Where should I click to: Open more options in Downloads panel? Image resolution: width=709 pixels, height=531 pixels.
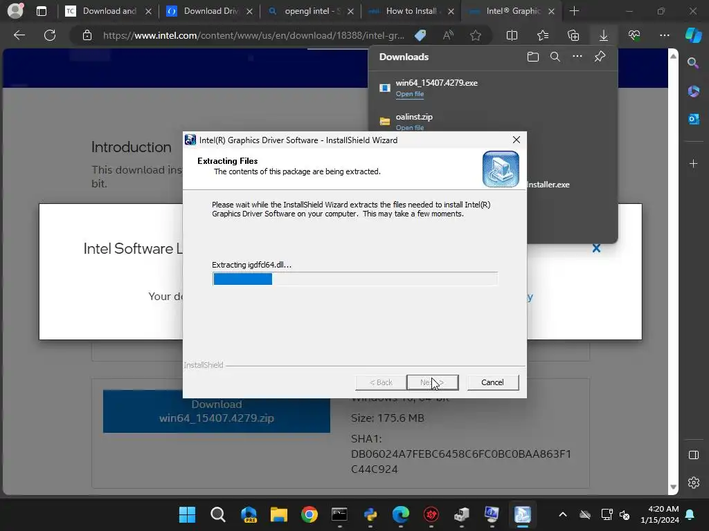[577, 57]
